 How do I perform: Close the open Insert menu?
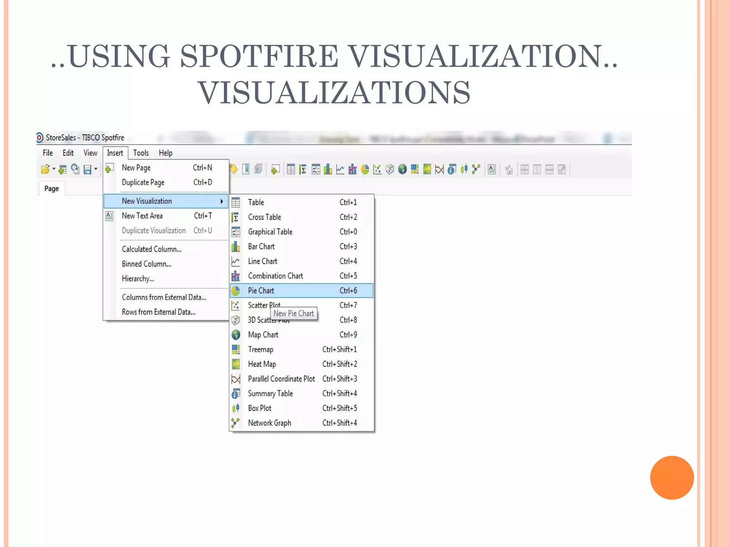click(x=115, y=153)
